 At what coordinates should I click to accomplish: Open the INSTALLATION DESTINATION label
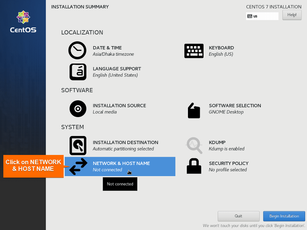[x=125, y=143]
